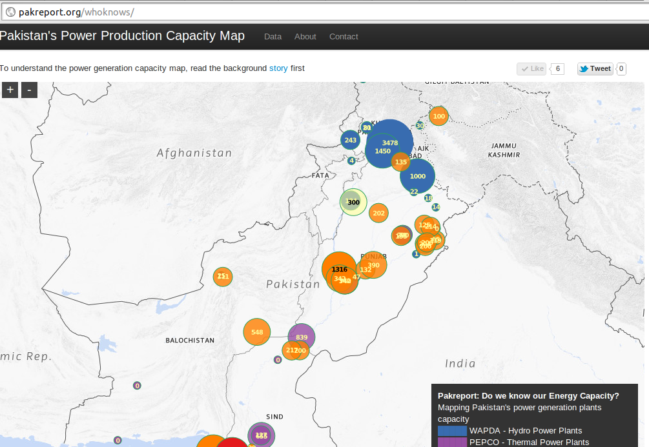The width and height of the screenshot is (649, 447).
Task: Follow the background story link
Action: click(278, 68)
